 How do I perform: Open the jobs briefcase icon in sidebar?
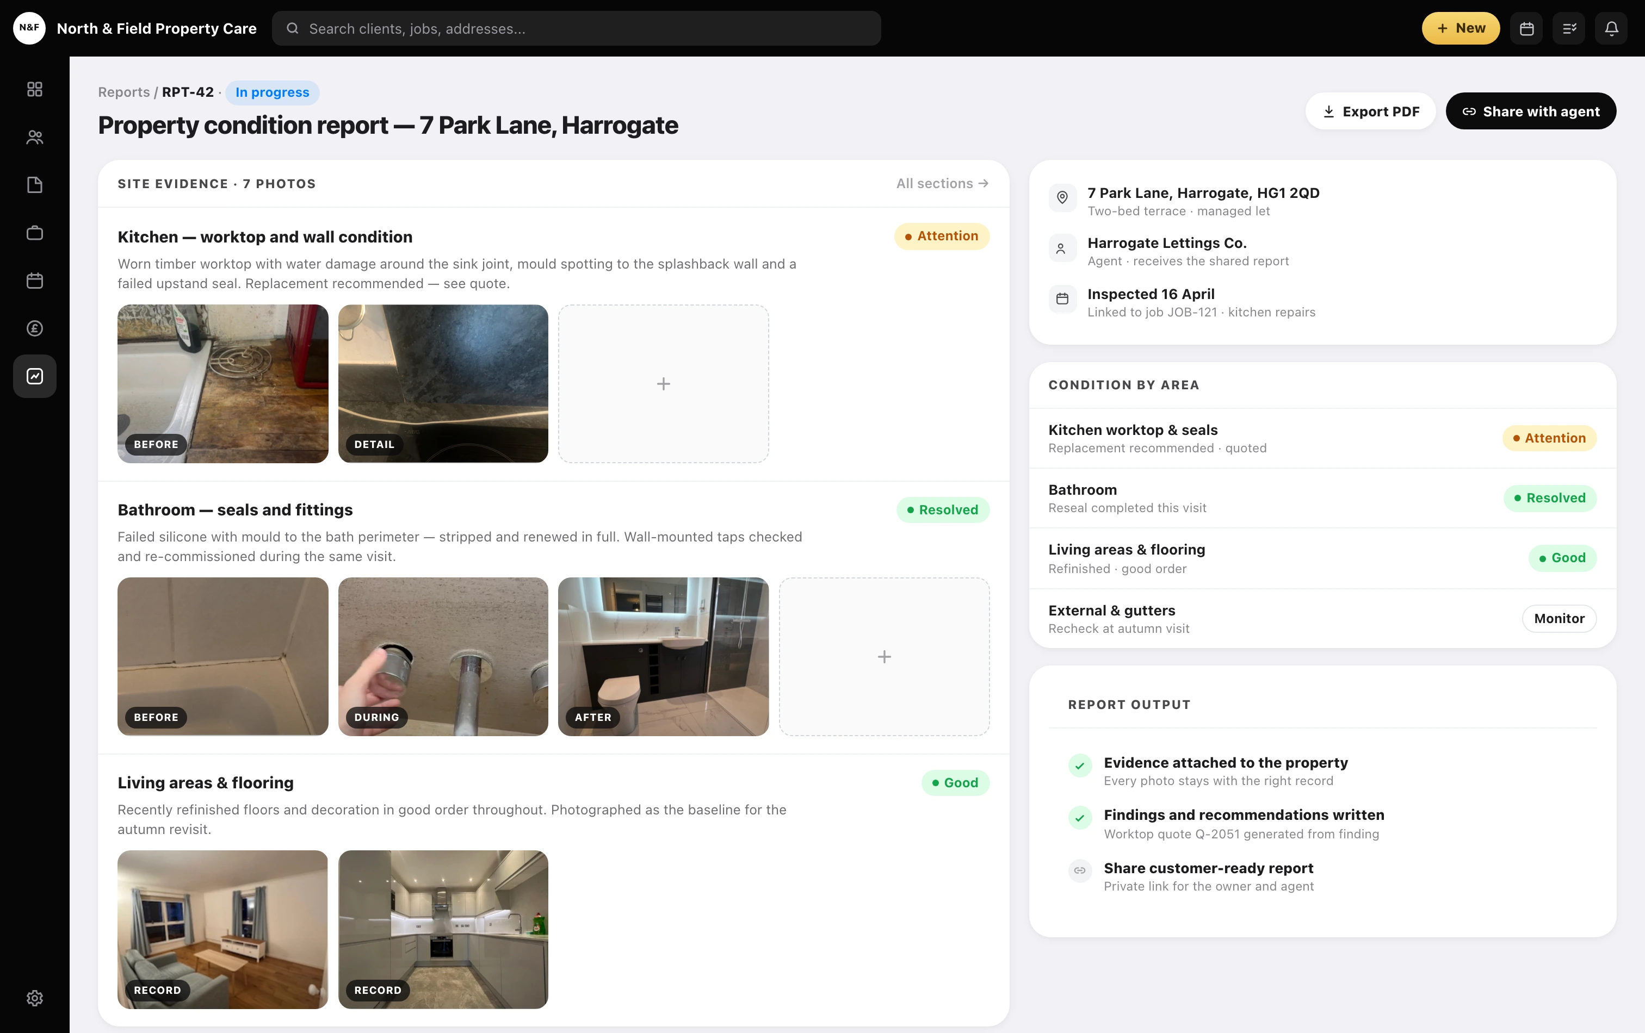35,233
